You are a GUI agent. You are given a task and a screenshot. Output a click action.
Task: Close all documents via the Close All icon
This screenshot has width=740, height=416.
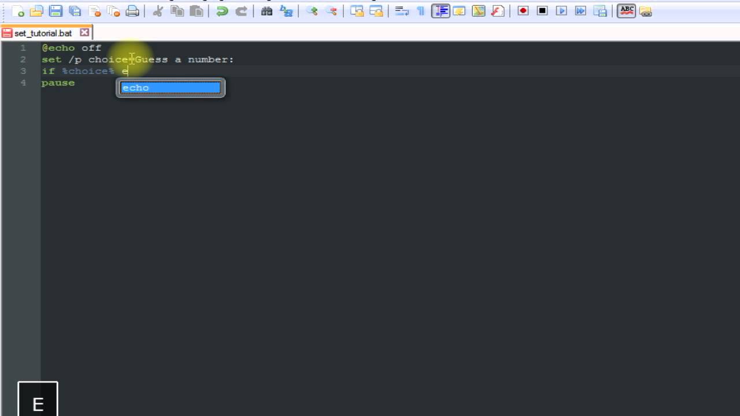point(113,11)
